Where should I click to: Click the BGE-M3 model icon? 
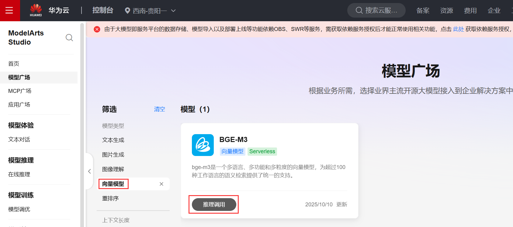click(x=203, y=145)
